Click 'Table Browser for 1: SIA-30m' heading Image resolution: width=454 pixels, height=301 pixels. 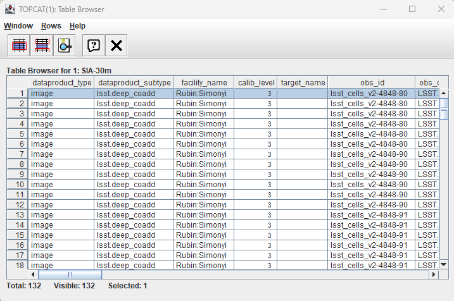coord(59,71)
